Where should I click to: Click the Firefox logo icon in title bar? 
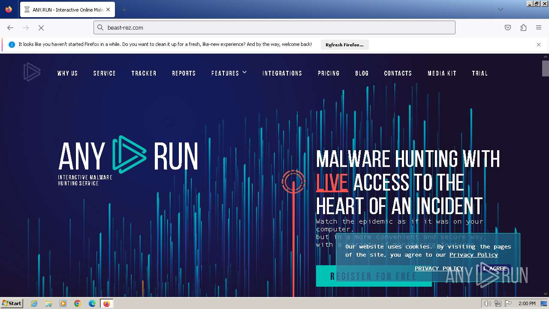[x=9, y=9]
